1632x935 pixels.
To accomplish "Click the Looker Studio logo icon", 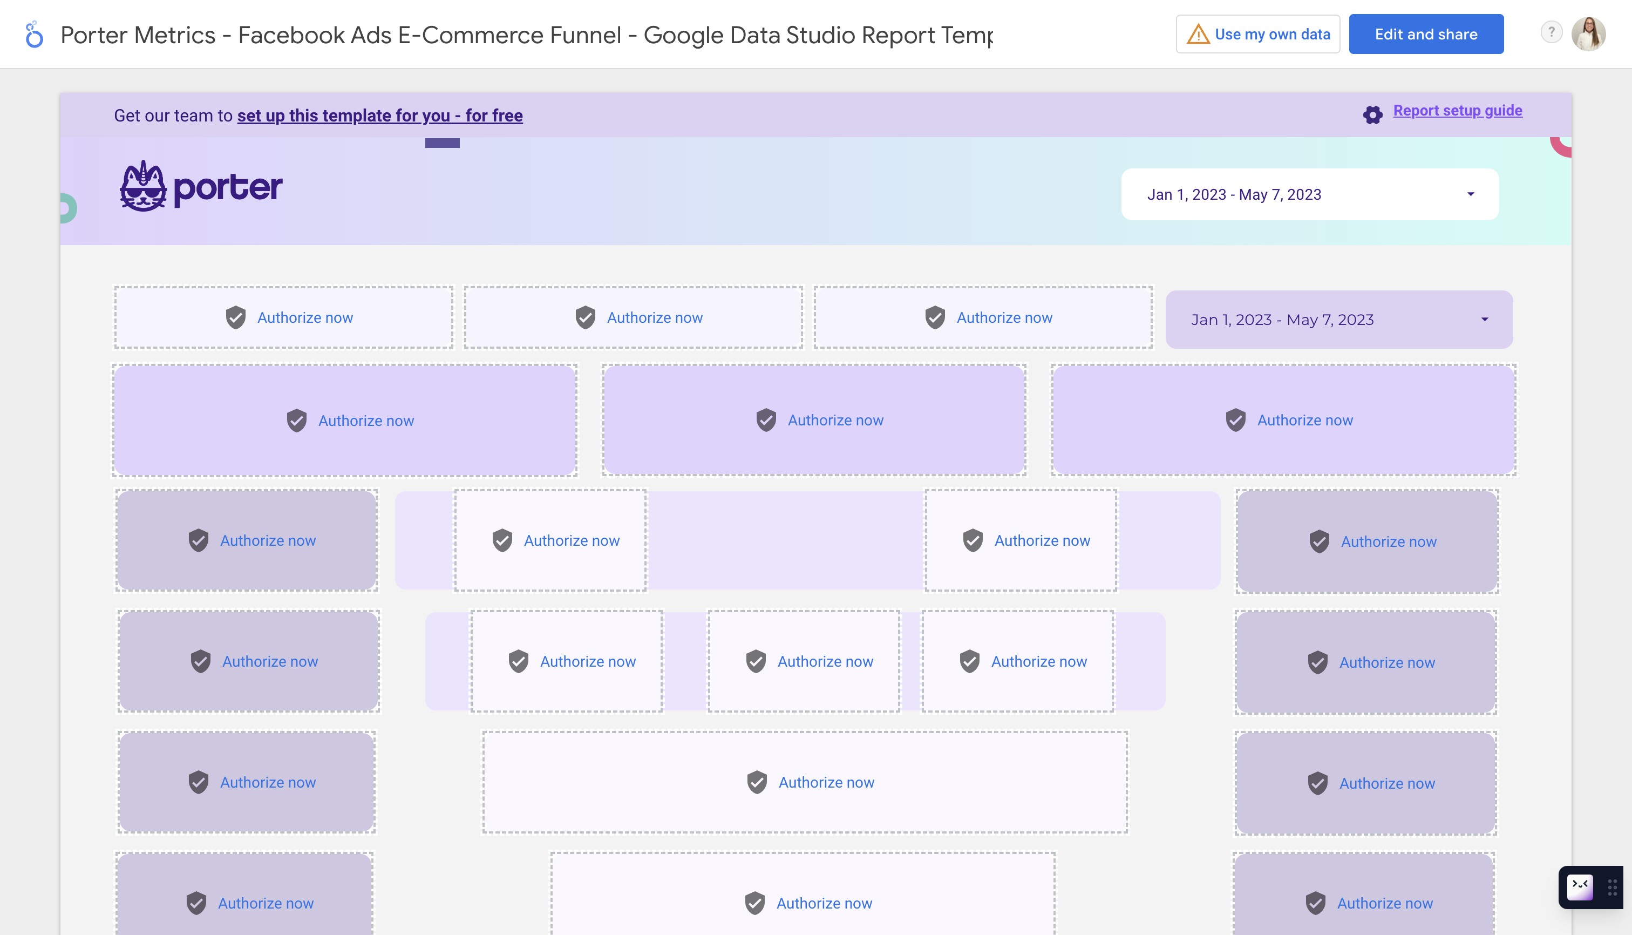I will [x=34, y=35].
